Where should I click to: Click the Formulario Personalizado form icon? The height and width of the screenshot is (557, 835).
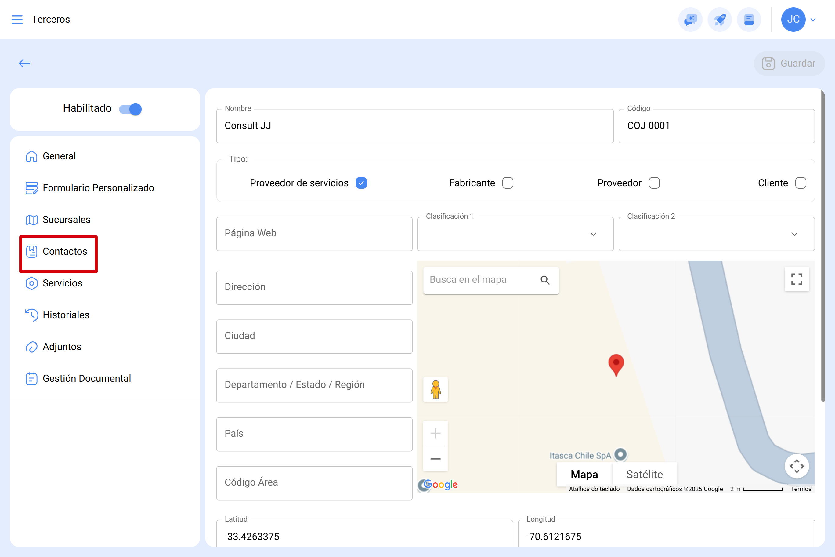tap(31, 188)
